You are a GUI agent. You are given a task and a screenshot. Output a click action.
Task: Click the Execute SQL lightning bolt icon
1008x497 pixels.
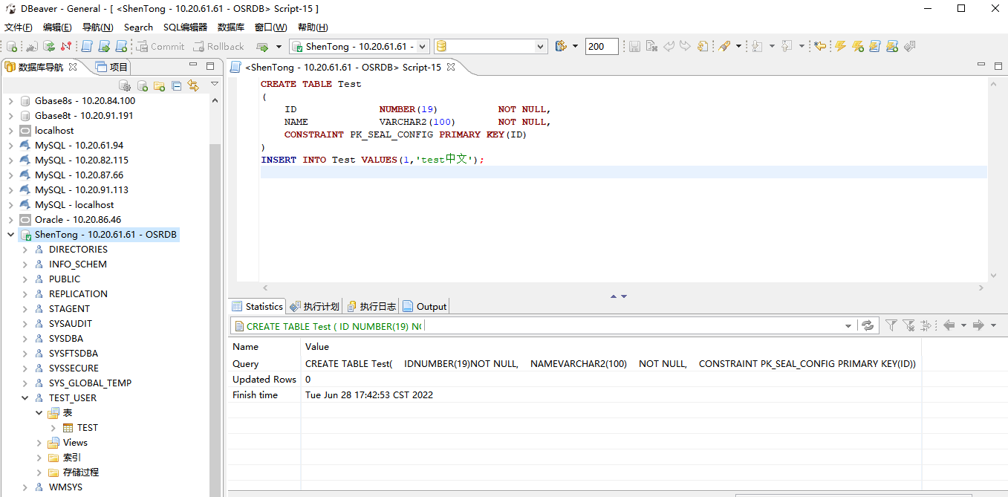pyautogui.click(x=840, y=46)
